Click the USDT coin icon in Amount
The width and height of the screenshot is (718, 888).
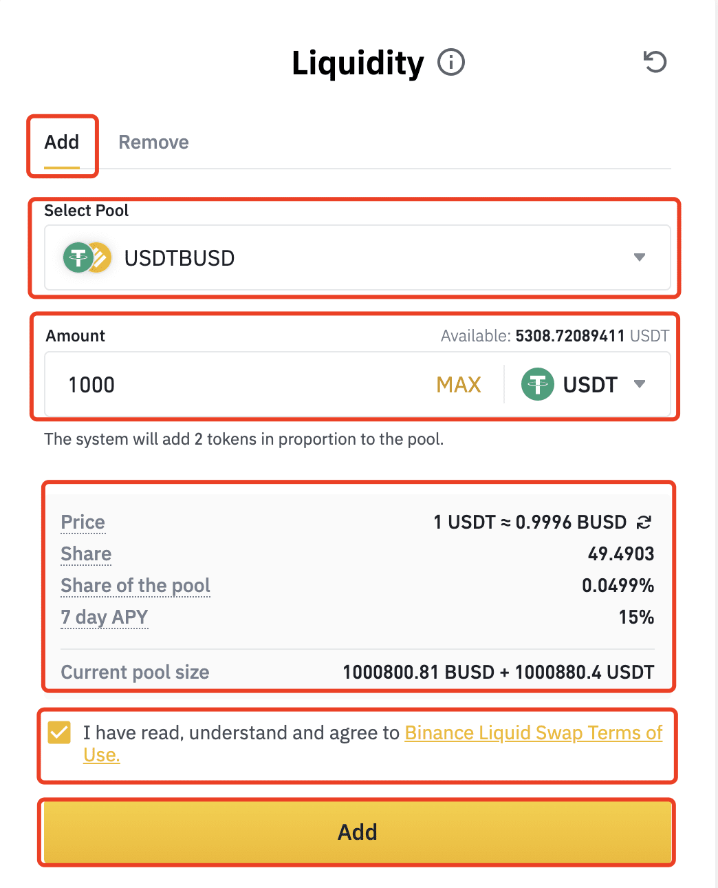point(538,384)
